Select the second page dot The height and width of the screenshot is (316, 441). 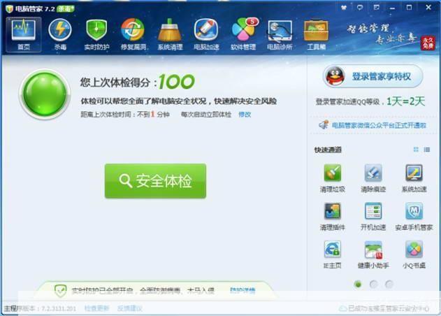click(x=373, y=285)
